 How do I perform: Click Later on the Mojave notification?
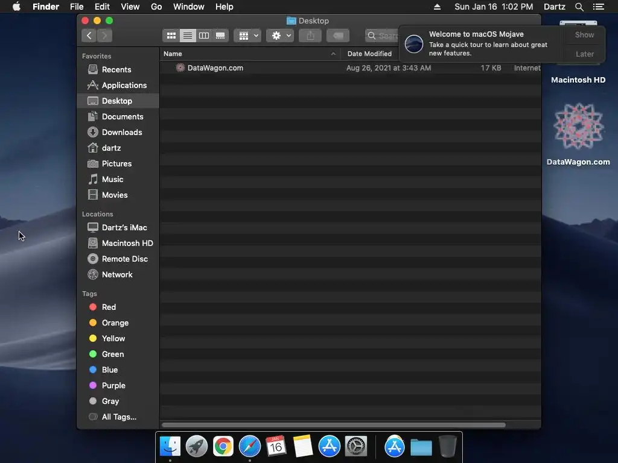[x=584, y=54]
